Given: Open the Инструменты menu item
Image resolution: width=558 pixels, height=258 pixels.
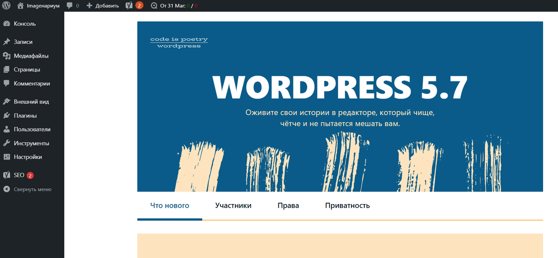Looking at the screenshot, I should [x=32, y=143].
